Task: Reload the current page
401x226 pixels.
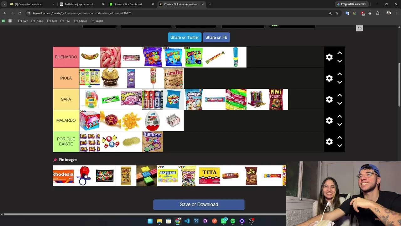Action: coord(20,13)
